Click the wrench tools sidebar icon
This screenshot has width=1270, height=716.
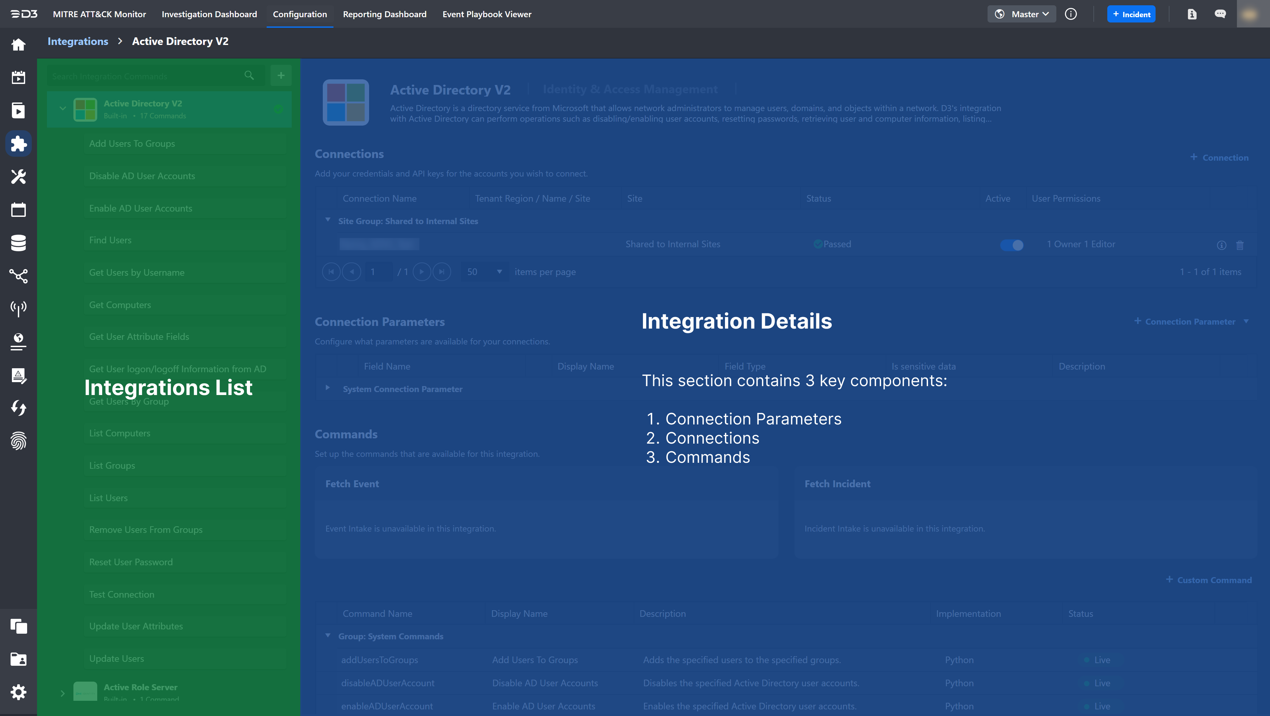pyautogui.click(x=18, y=177)
